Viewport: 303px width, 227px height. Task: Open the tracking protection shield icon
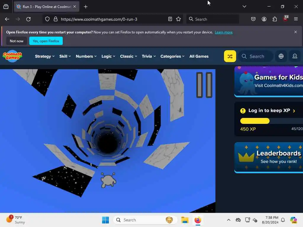click(47, 19)
